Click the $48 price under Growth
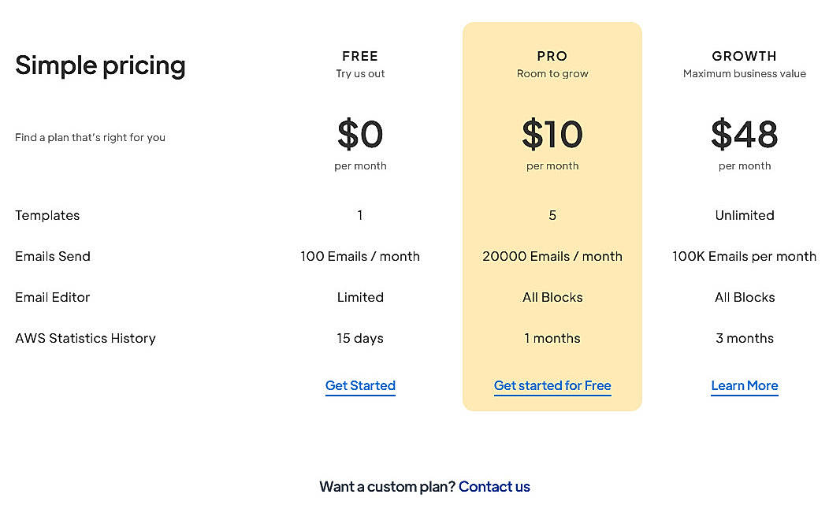 (x=744, y=136)
